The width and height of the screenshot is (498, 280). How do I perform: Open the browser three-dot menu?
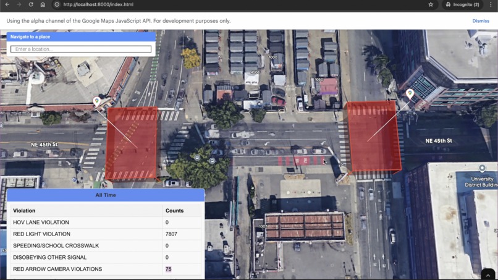pos(491,4)
